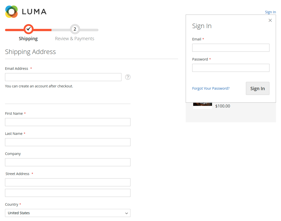Click the Street Address first line
The image size is (281, 221).
(68, 182)
